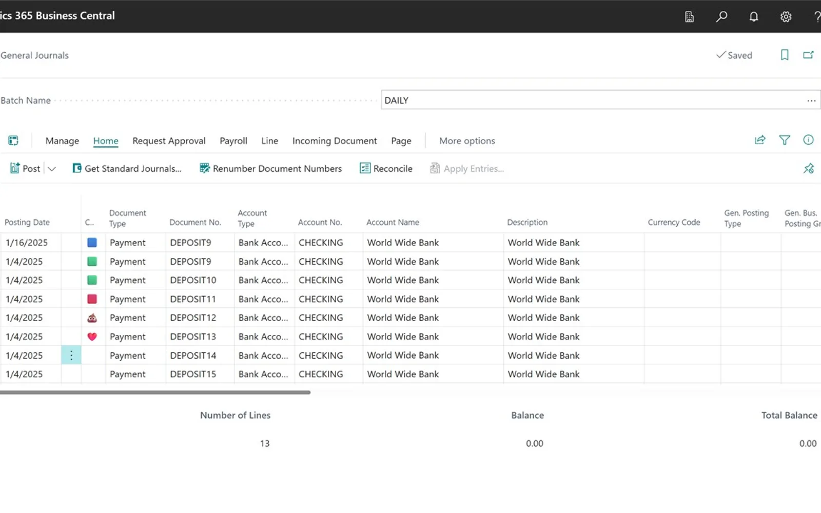Open the filter pane funnel icon
The image size is (821, 513).
784,140
